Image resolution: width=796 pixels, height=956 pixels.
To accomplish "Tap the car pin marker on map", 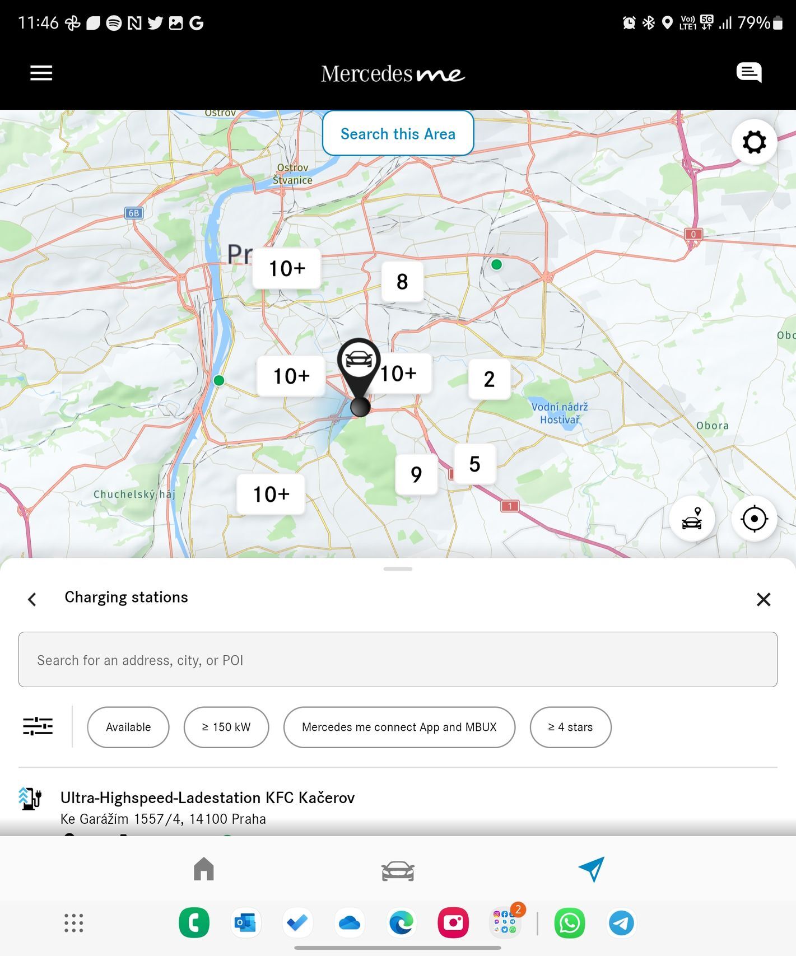I will pos(359,361).
